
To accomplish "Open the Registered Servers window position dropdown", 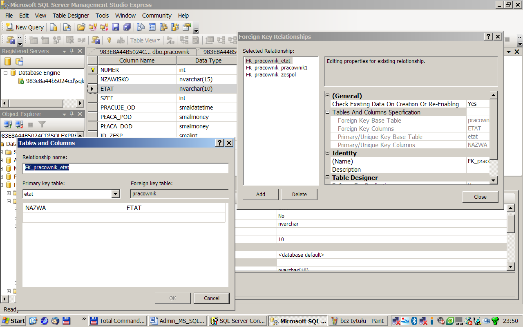I will (x=64, y=51).
